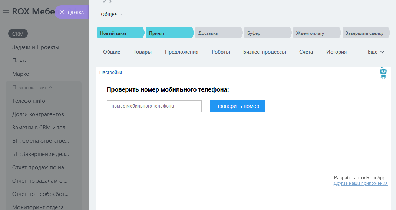Collapse the Приложения sidebar section
Screen dimensions: 396x210
pyautogui.click(x=32, y=88)
